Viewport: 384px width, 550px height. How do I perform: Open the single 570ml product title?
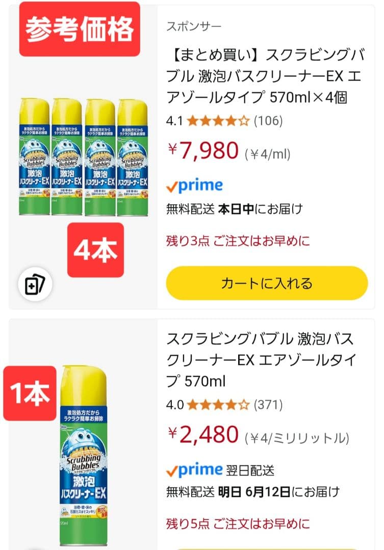point(265,358)
